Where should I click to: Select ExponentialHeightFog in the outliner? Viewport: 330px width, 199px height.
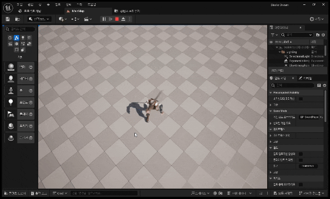coord(299,61)
